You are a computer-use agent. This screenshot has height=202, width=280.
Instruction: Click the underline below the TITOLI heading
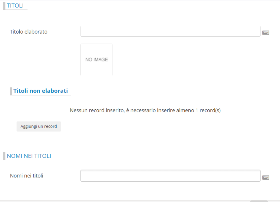(x=17, y=10)
